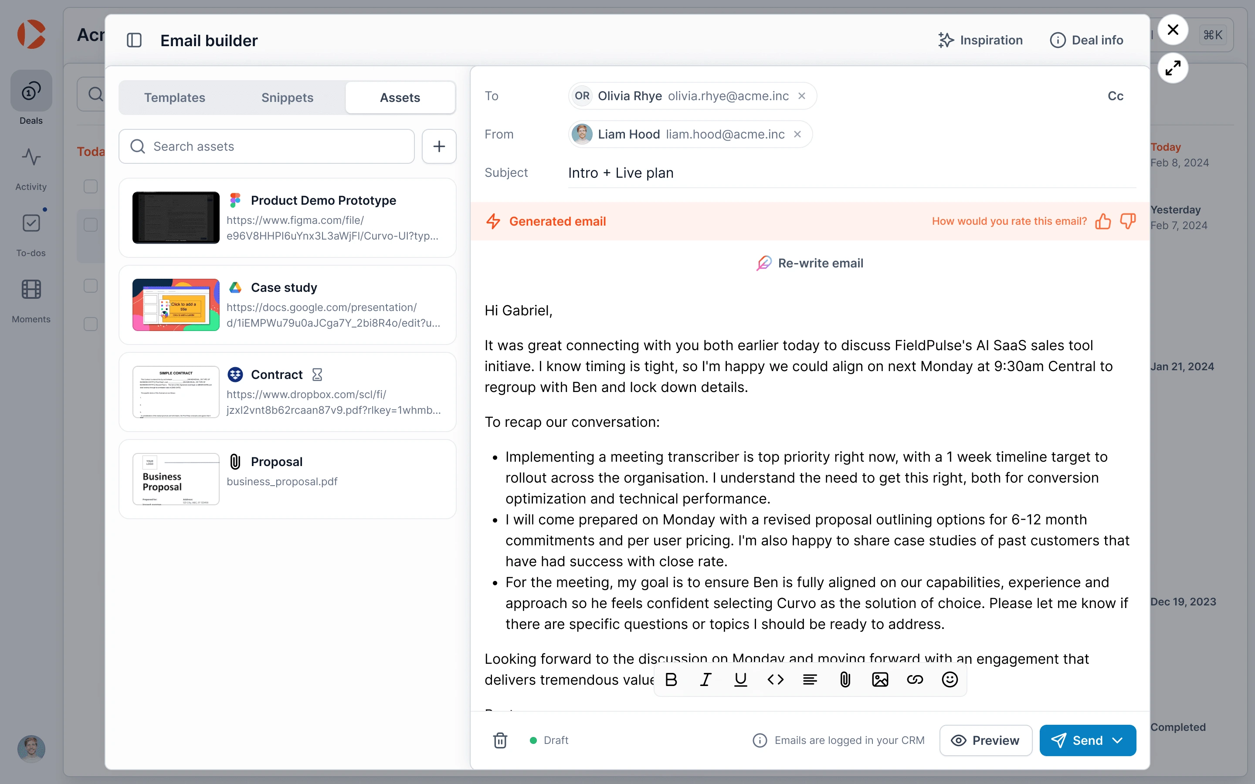
Task: Delete the draft with trash icon
Action: (500, 740)
